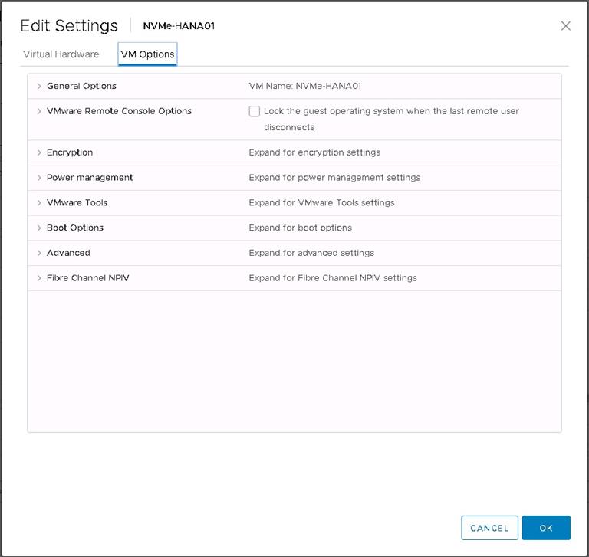
Task: Select the VM Options tab
Action: click(x=147, y=54)
